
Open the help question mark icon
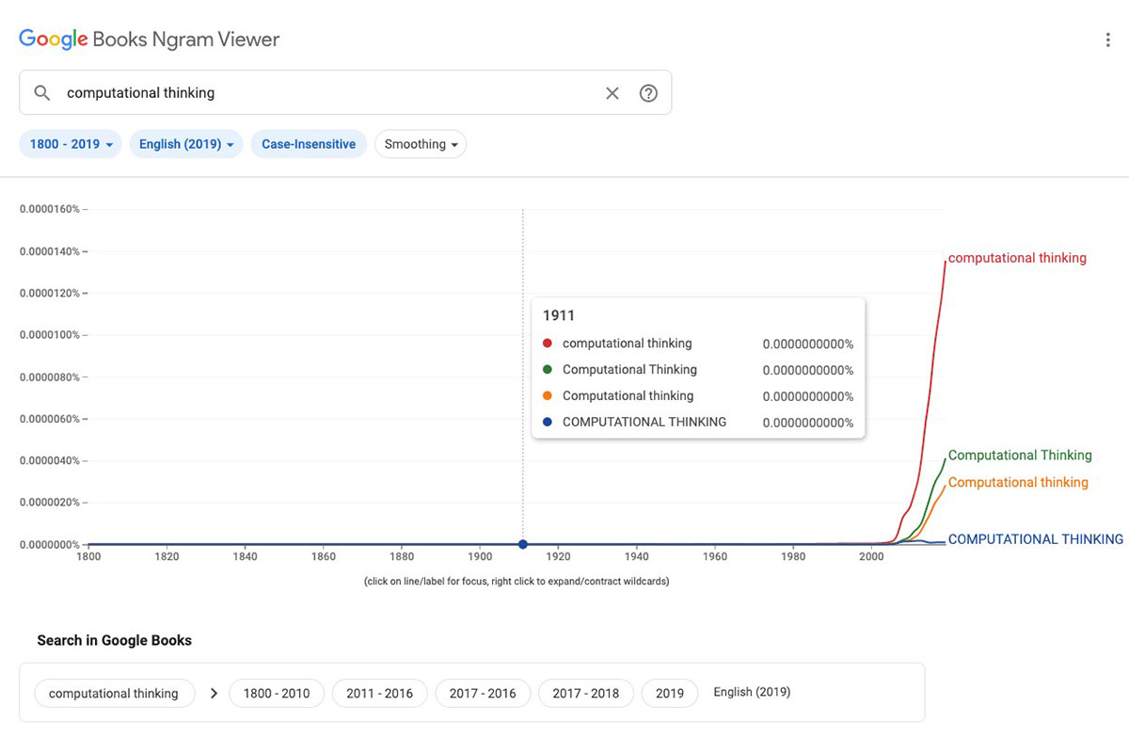coord(648,93)
